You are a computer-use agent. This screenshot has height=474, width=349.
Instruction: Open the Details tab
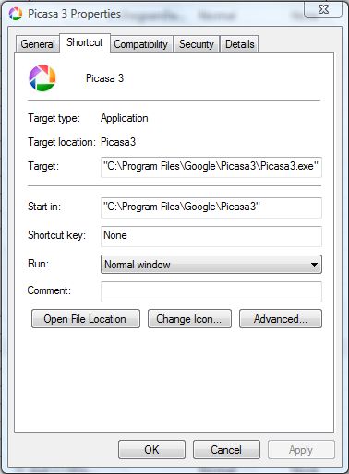[240, 44]
